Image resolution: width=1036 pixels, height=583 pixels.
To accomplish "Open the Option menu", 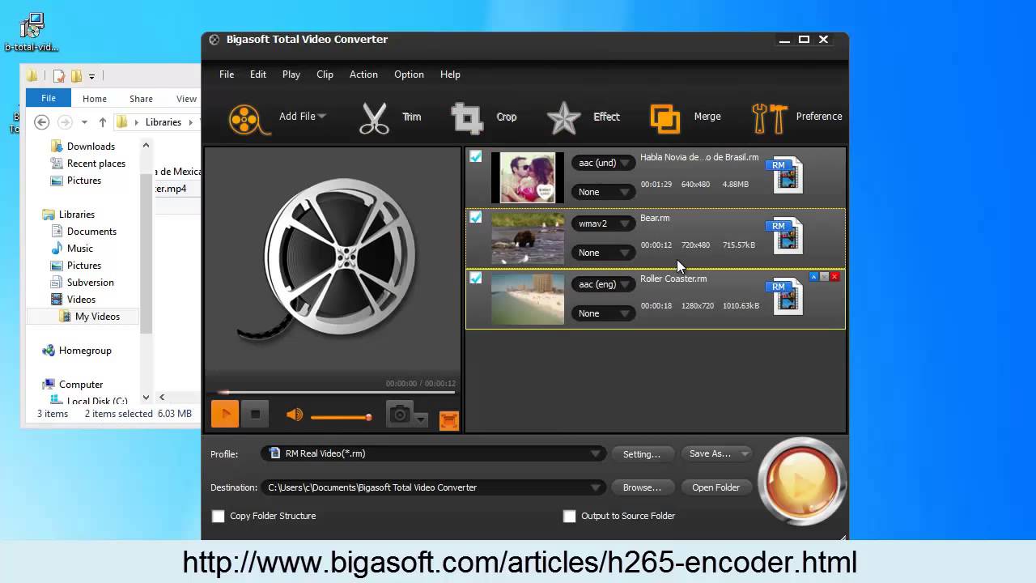I will (x=409, y=74).
